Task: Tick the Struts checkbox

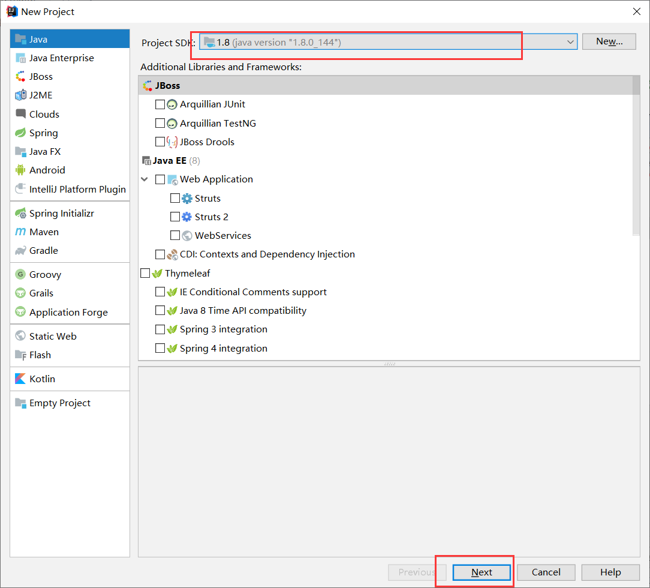Action: (175, 198)
